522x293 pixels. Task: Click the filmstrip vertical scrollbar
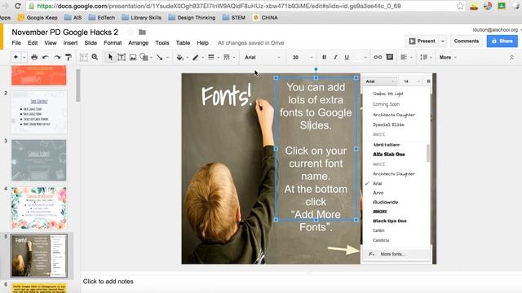(78, 85)
